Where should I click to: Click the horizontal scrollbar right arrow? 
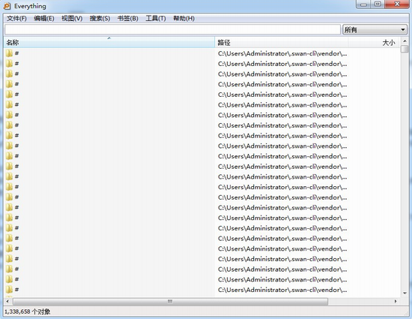(x=396, y=301)
